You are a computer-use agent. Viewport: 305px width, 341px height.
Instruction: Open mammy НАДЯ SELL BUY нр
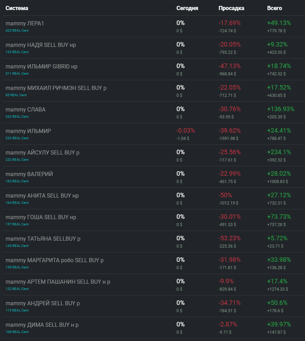[41, 45]
